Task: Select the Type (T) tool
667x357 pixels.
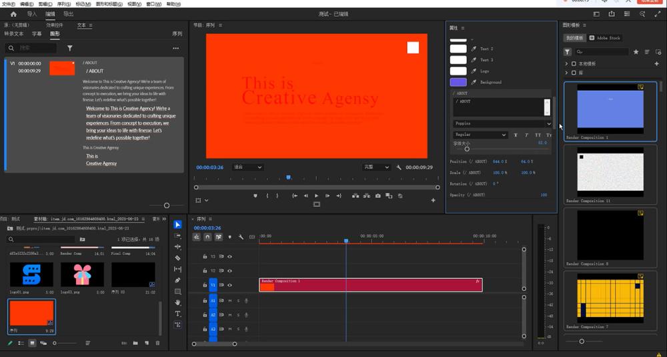Action: coord(177,314)
